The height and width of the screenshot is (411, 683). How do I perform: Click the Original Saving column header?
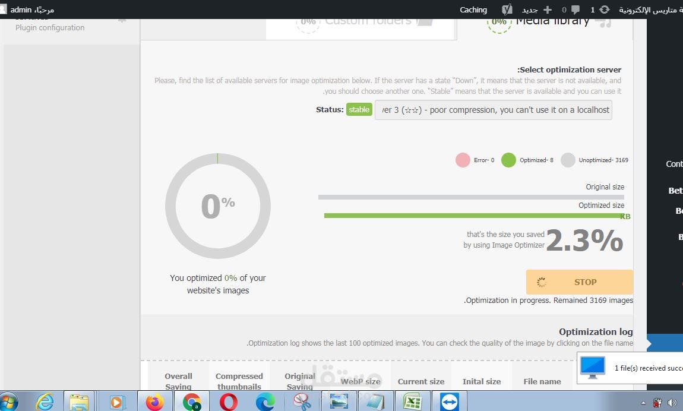300,381
